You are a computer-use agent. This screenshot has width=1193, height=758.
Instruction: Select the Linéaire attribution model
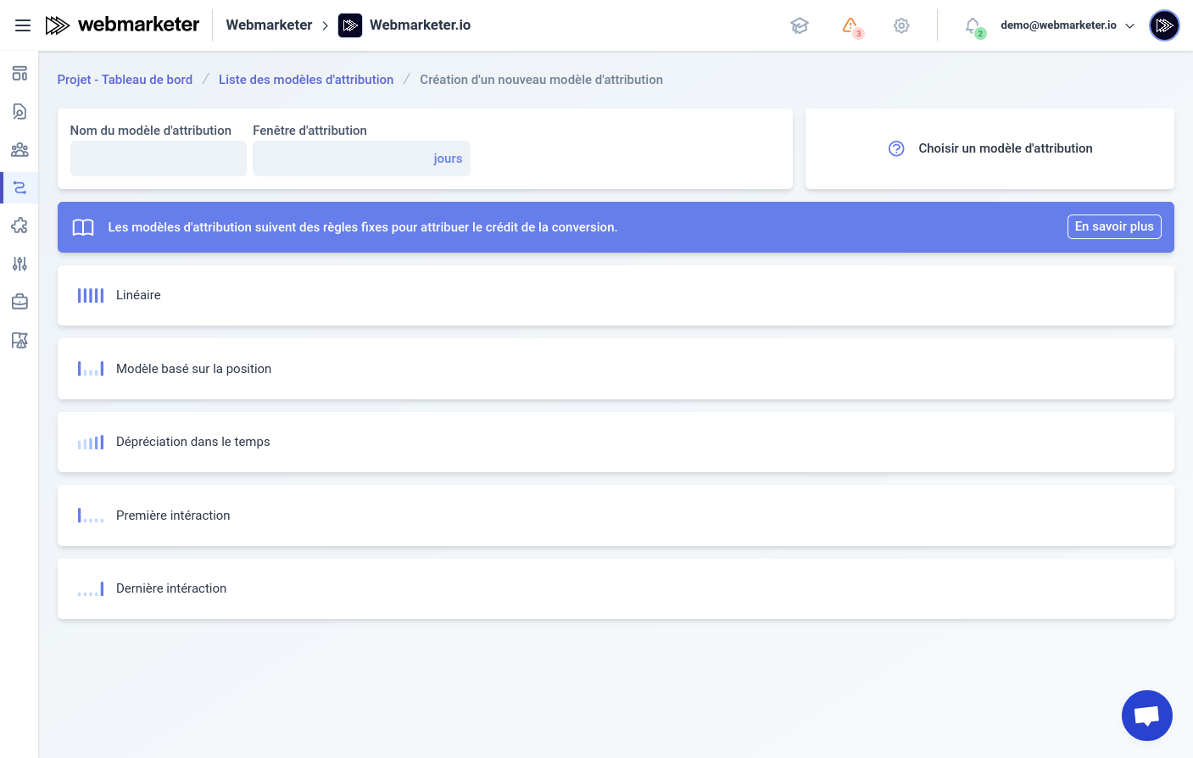coord(616,295)
